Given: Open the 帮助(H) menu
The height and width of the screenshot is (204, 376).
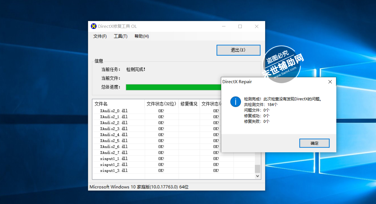Looking at the screenshot, I should point(142,36).
